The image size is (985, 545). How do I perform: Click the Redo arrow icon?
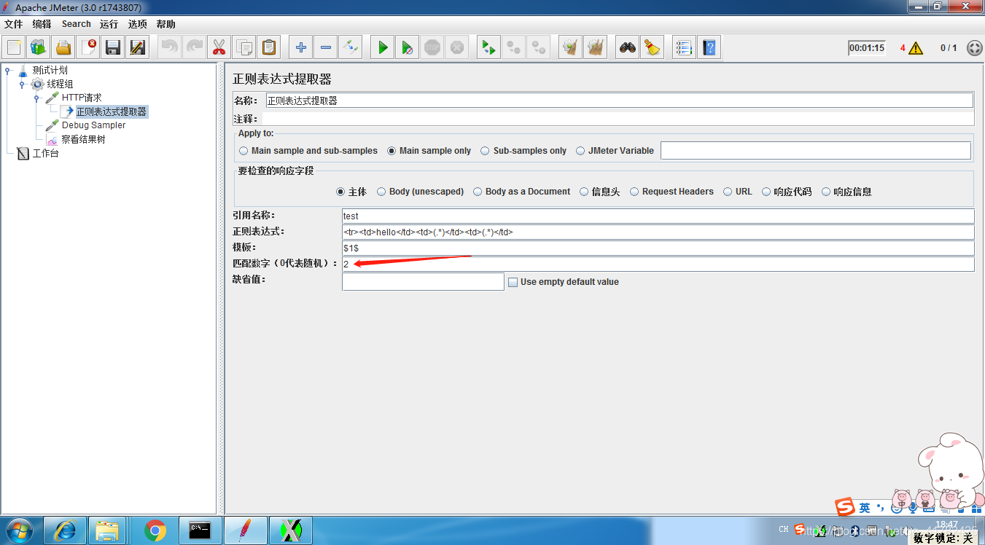click(x=195, y=48)
